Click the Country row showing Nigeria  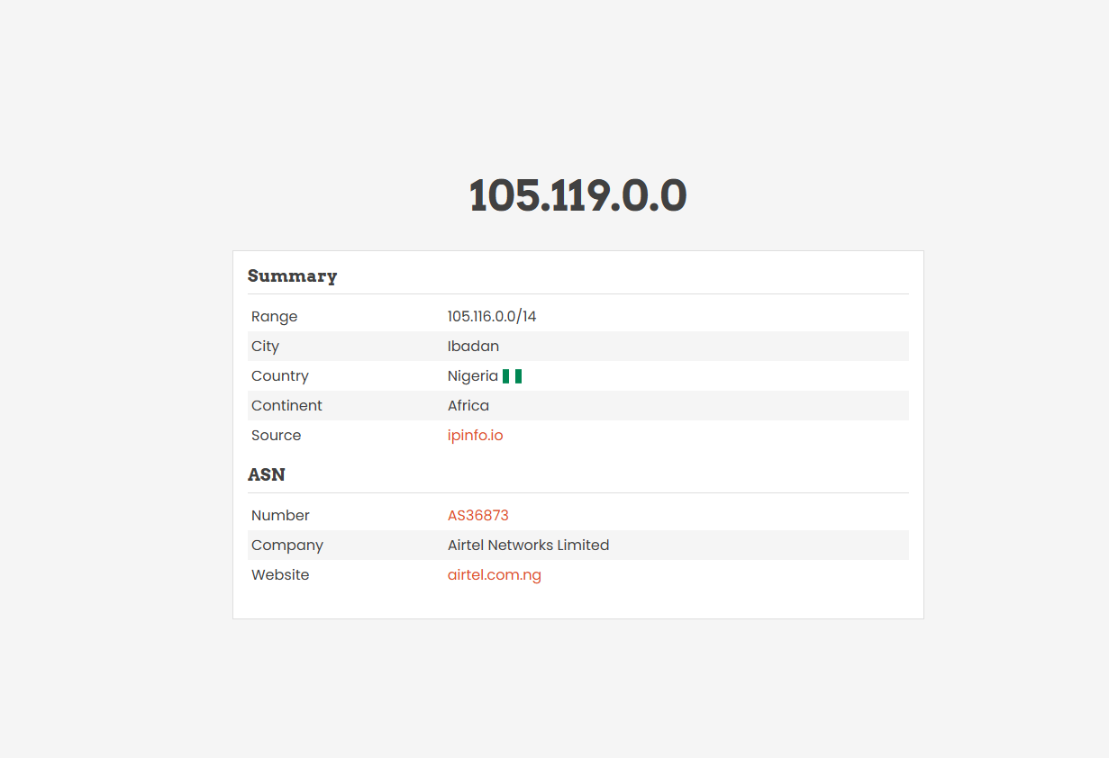tap(577, 375)
